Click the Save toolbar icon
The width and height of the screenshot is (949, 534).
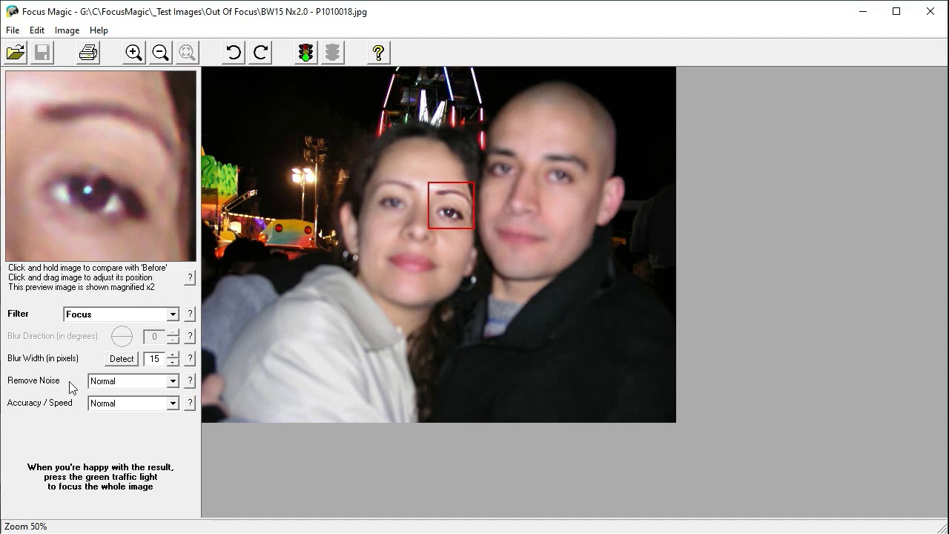coord(42,52)
